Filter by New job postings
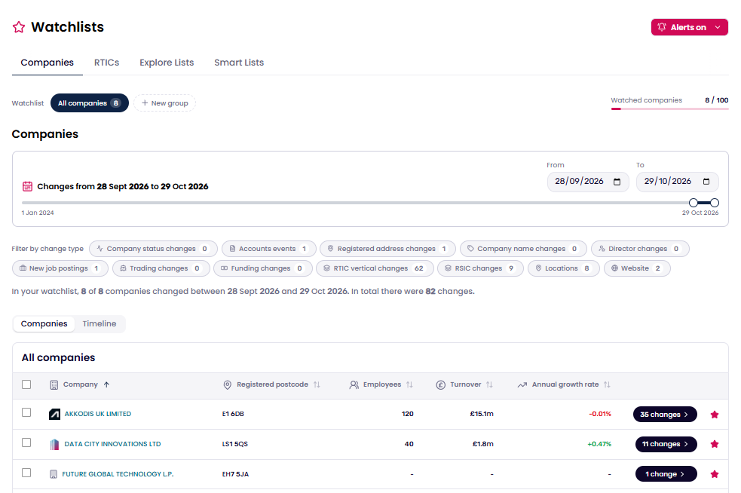Screen dimensions: 741x493 click(60, 268)
